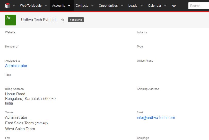This screenshot has height=140, width=209.
Task: Click the green Ac account badge
Action: coord(11,20)
